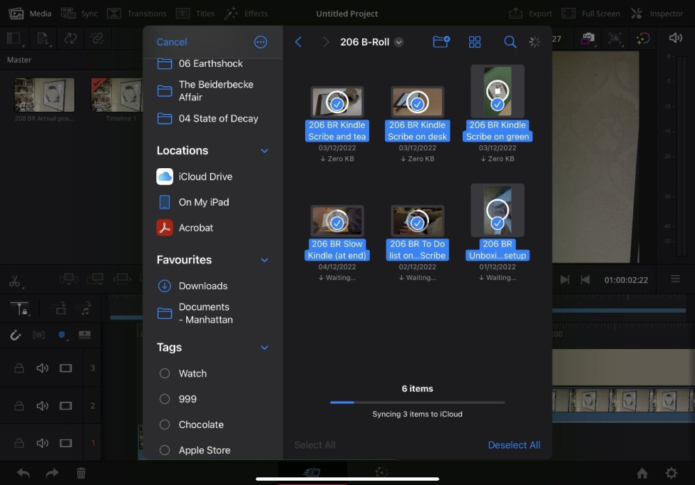This screenshot has height=485, width=695.
Task: Create a new folder in the media browser
Action: click(x=441, y=42)
